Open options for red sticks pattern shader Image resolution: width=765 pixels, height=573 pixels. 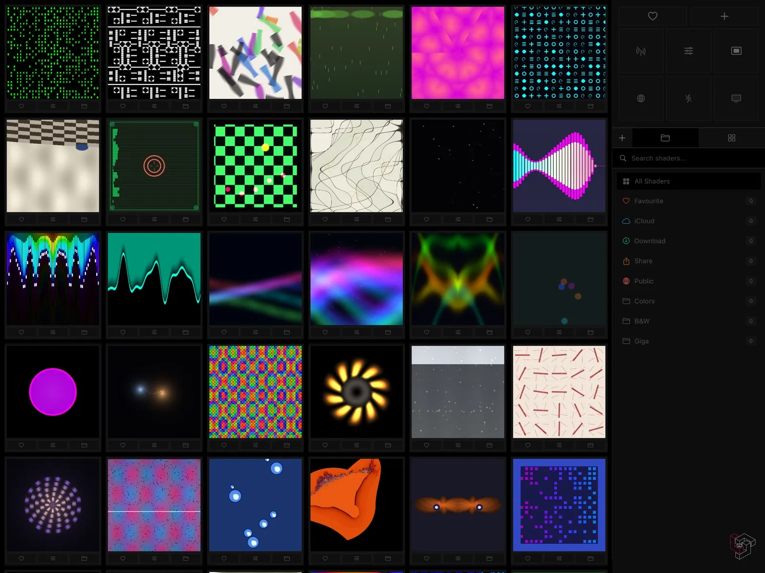coord(559,445)
